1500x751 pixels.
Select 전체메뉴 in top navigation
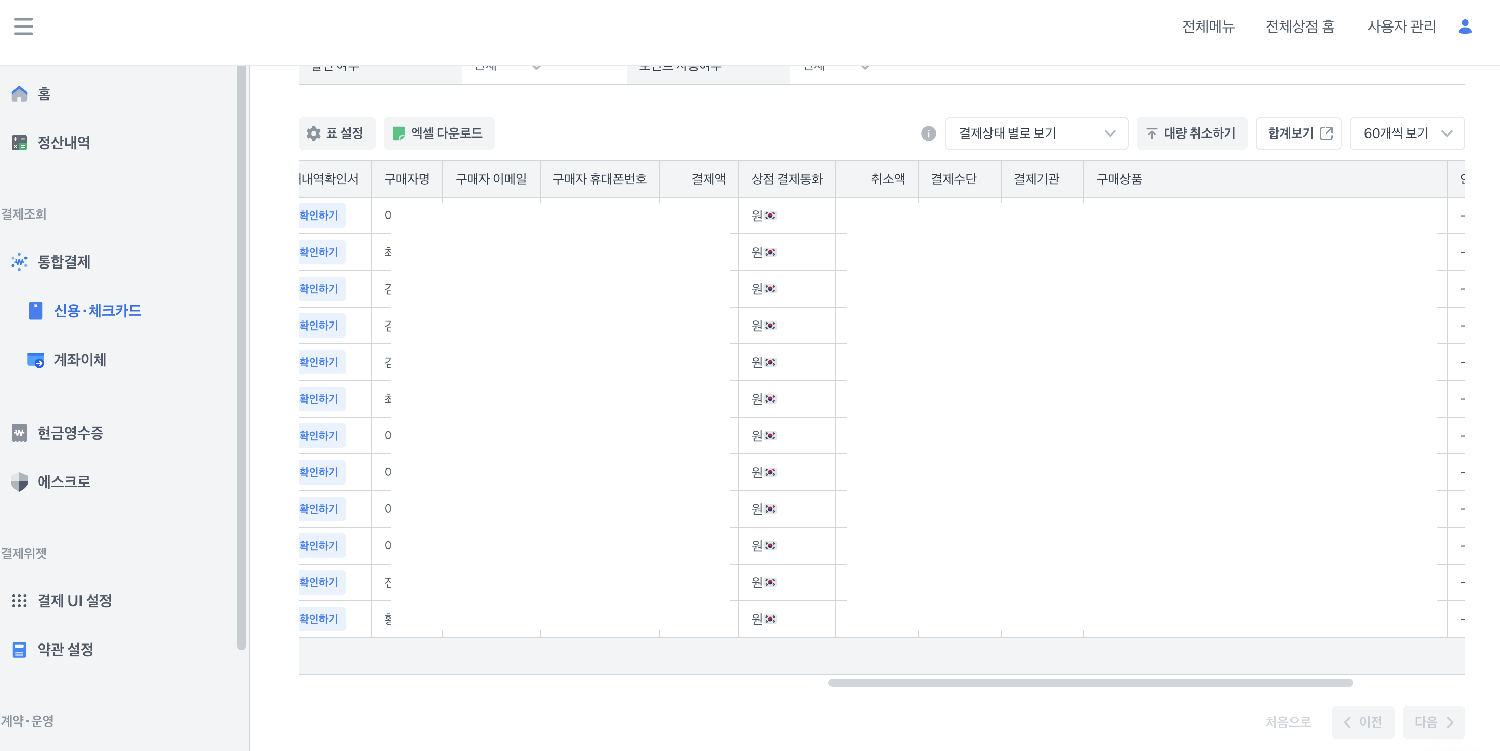tap(1208, 26)
